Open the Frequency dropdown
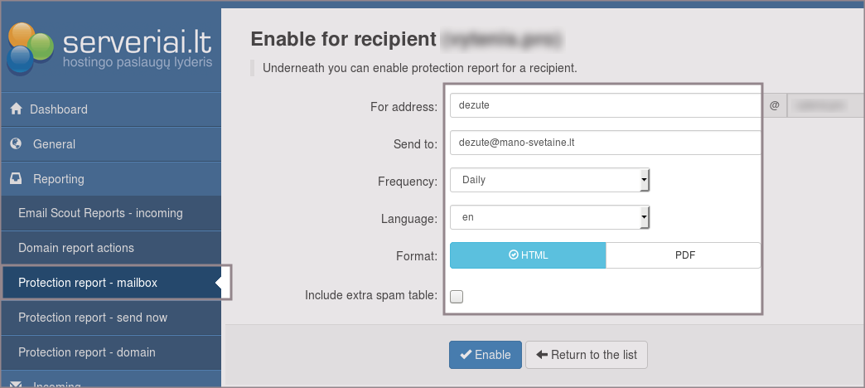 coord(549,180)
